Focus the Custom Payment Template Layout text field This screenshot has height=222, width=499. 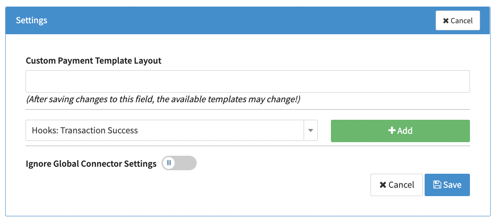coord(248,82)
